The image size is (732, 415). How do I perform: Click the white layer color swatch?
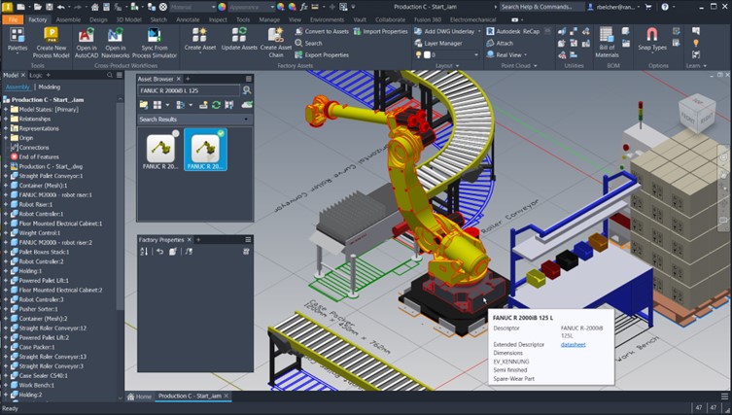427,54
